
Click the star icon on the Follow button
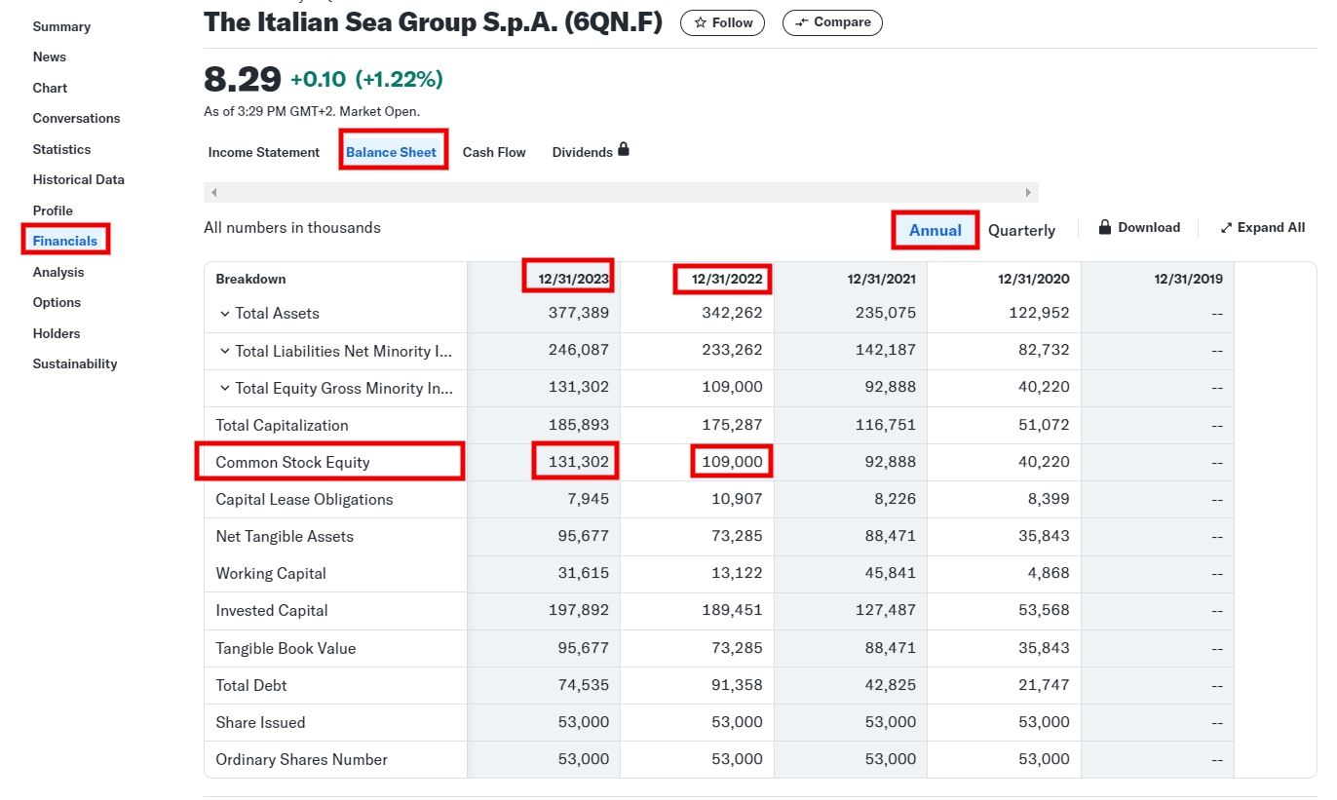pos(699,22)
